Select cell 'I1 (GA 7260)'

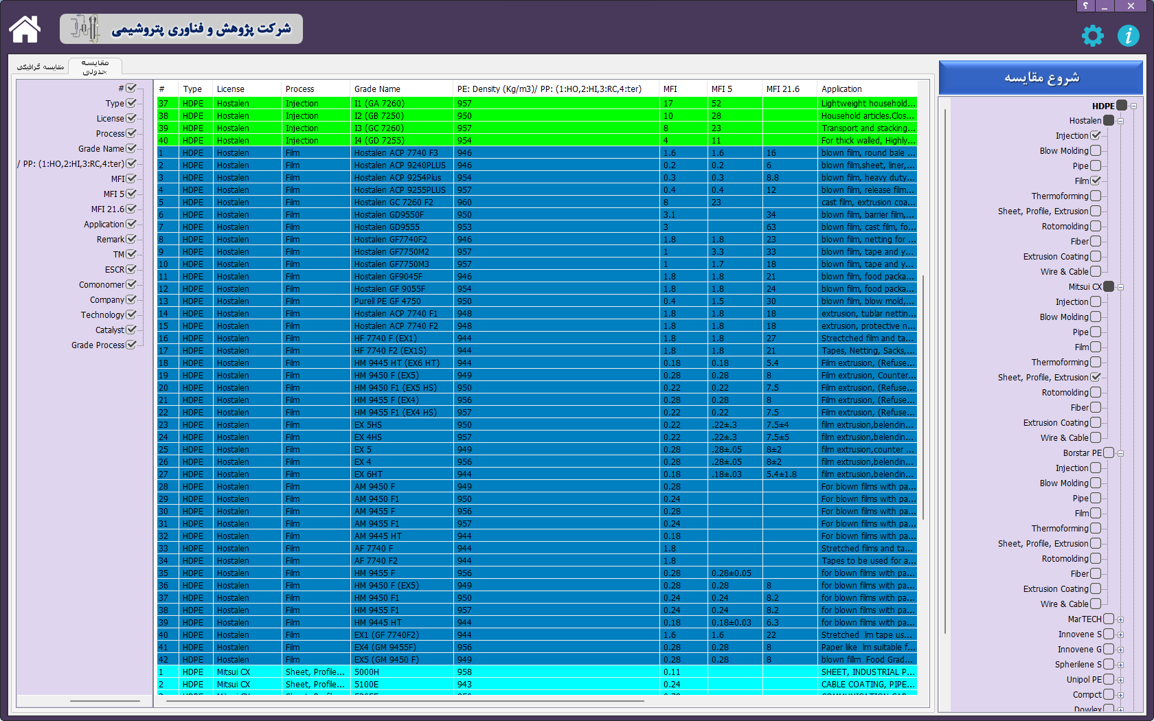tap(402, 104)
